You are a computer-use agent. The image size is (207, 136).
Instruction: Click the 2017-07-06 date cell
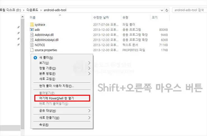coord(106,25)
